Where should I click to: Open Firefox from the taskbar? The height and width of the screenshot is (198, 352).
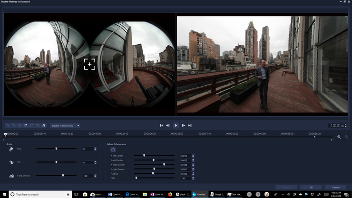coord(170,194)
